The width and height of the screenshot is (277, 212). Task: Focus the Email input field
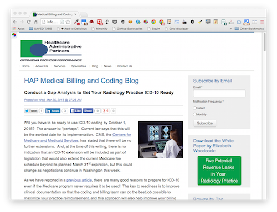point(219,93)
